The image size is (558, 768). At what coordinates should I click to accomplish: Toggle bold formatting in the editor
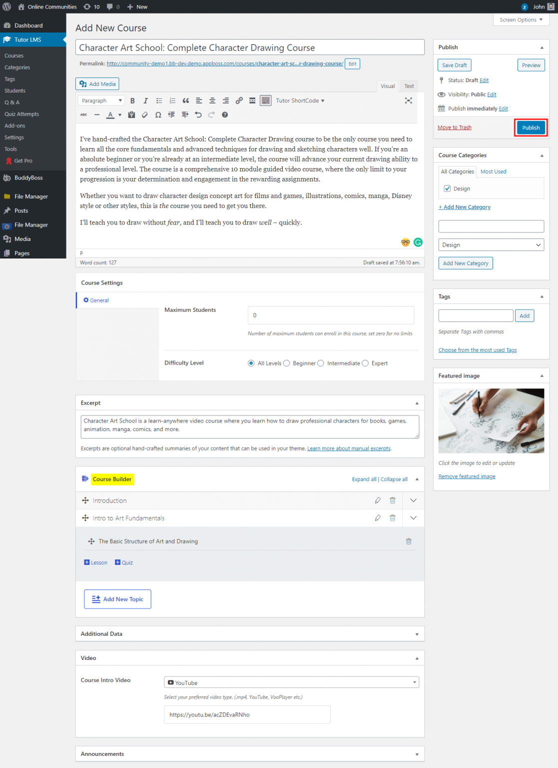coord(132,100)
